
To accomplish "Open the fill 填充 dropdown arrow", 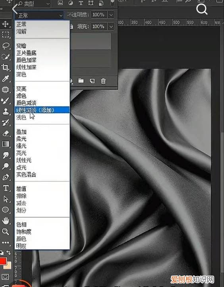I will coord(111,27).
